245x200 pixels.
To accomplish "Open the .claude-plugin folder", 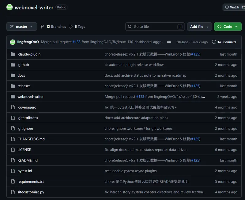I will click(x=29, y=54).
